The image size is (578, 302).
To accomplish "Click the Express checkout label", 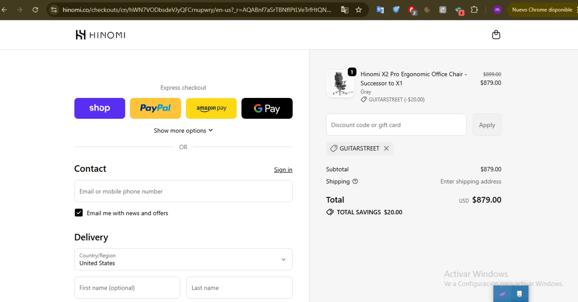I will coord(183,88).
